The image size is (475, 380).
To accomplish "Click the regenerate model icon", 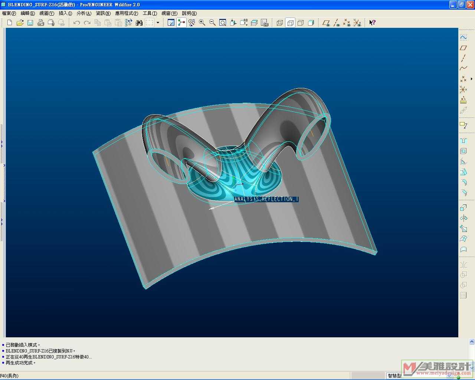I will click(x=129, y=23).
